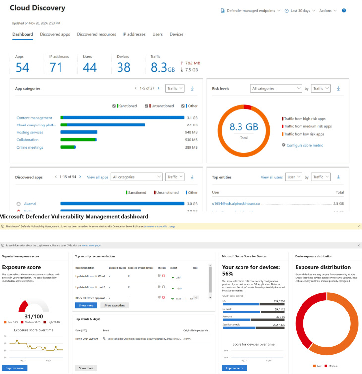
Task: Open the View all apps link
Action: point(97,177)
